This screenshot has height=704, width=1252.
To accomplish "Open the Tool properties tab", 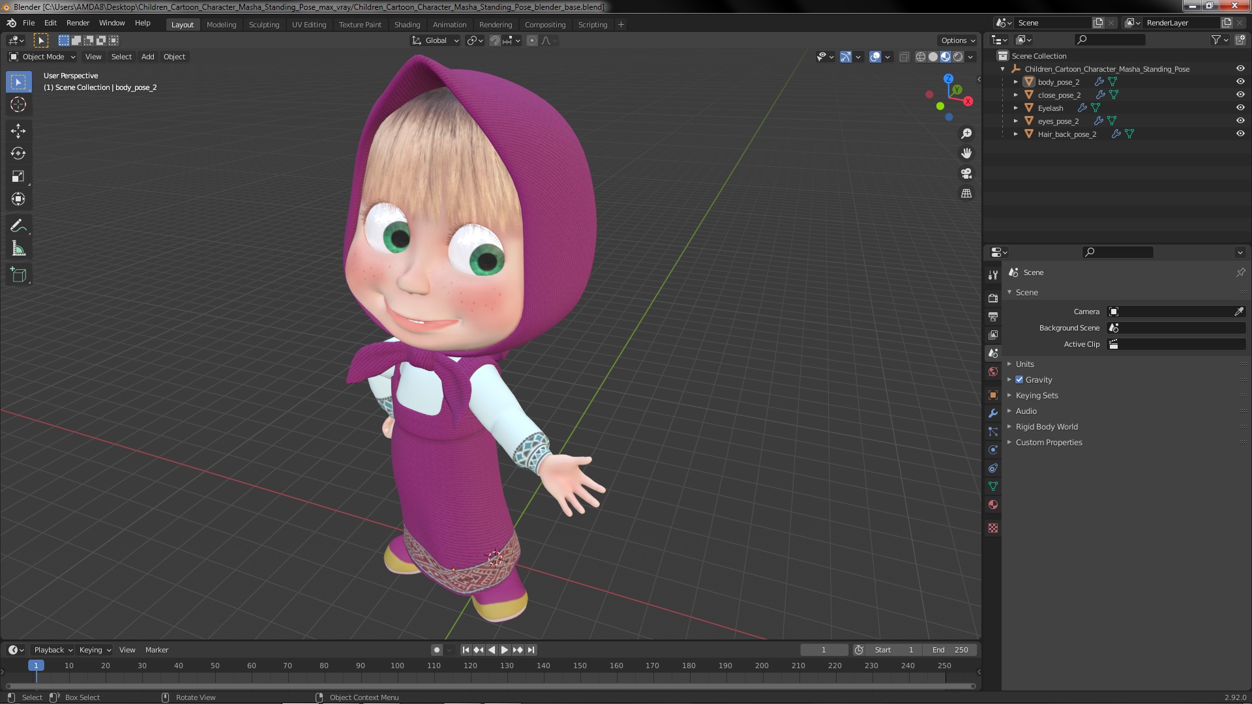I will [993, 275].
